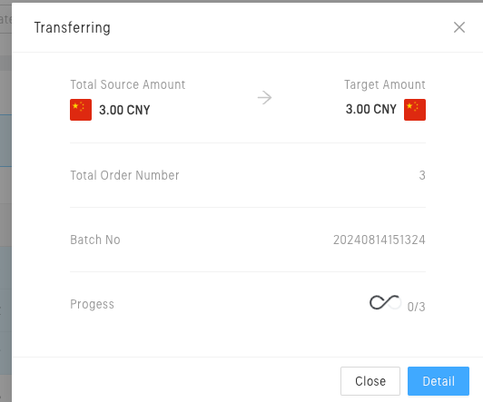Click the arrow between source and target
The width and height of the screenshot is (483, 402).
point(264,98)
